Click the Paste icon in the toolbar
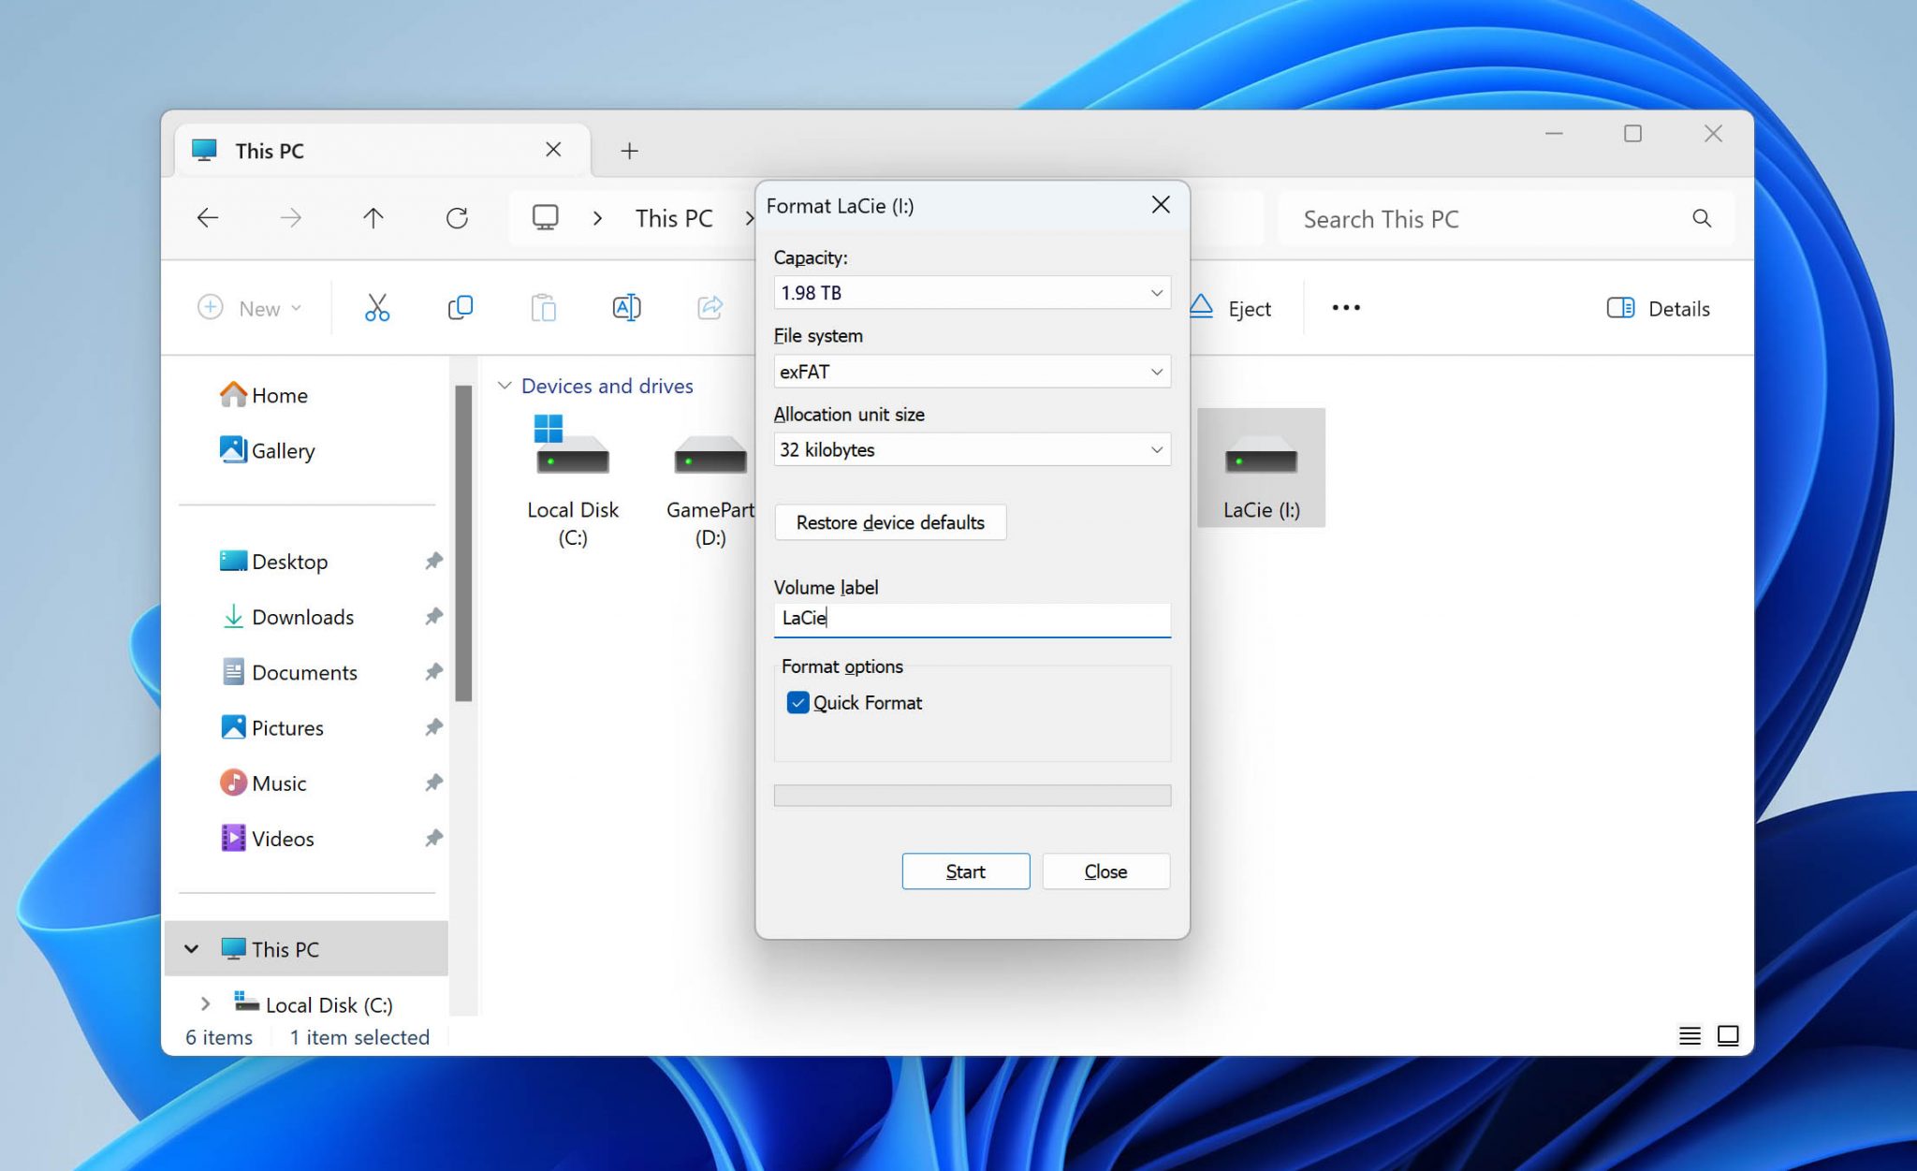This screenshot has height=1171, width=1917. [x=543, y=307]
